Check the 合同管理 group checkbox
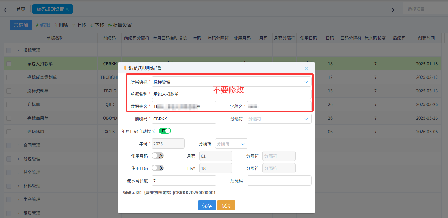The height and width of the screenshot is (218, 448). point(9,145)
